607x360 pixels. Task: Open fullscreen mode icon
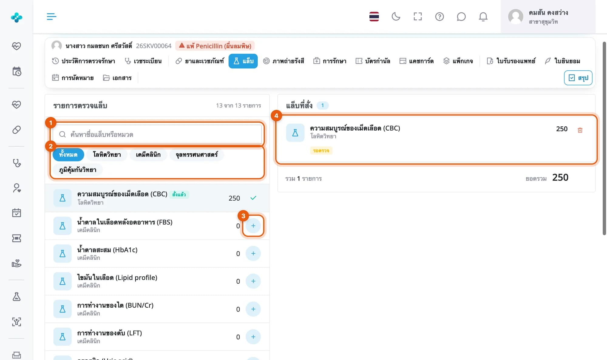(x=418, y=16)
